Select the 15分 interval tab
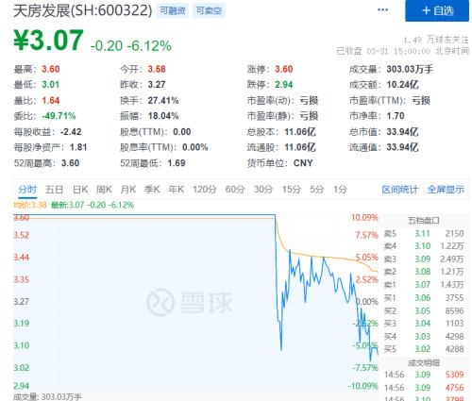472x401 pixels. pos(292,190)
